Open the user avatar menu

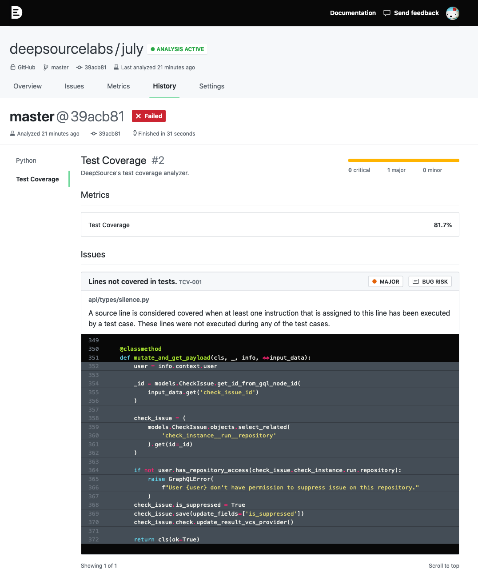click(452, 13)
